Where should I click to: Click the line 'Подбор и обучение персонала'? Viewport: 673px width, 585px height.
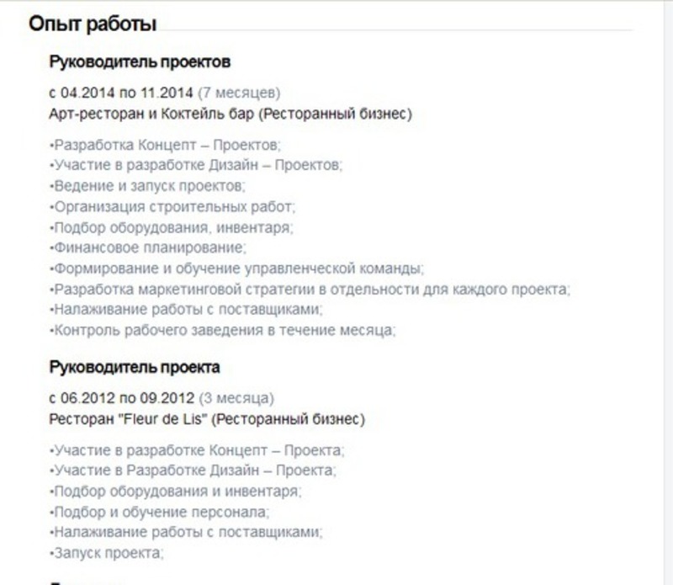(x=160, y=513)
